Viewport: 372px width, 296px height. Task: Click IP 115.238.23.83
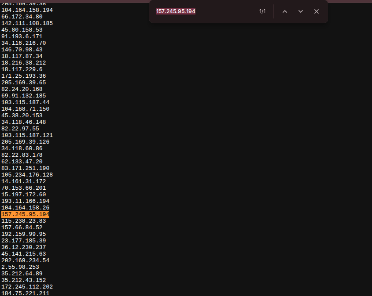[x=23, y=221]
